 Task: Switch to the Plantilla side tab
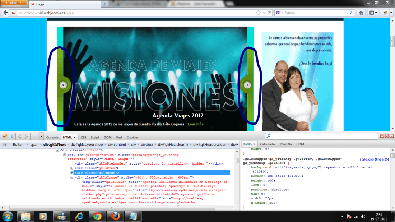[285, 144]
